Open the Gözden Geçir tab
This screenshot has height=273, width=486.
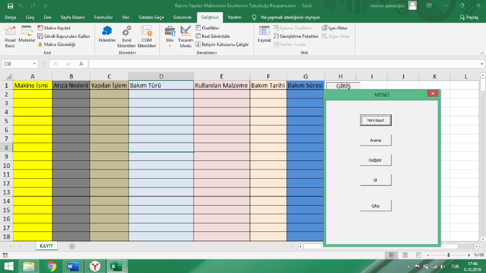[151, 17]
